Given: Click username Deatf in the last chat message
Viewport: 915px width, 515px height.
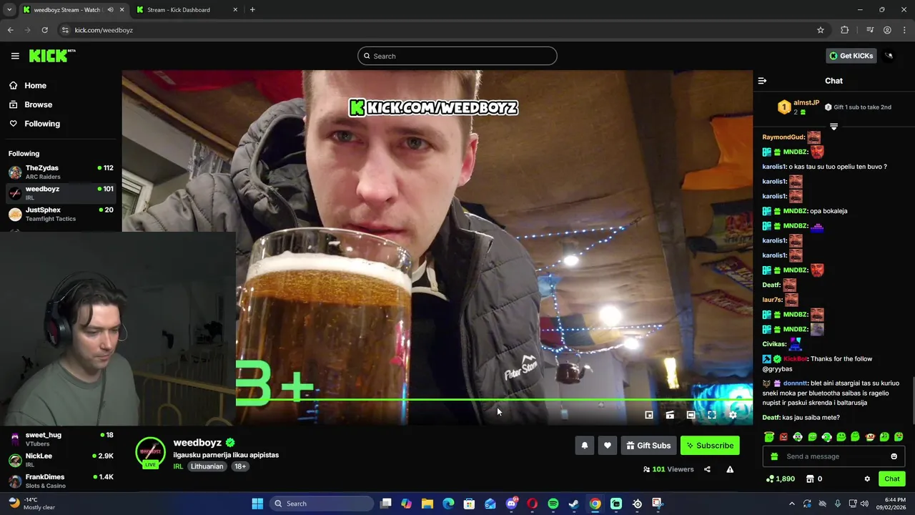Looking at the screenshot, I should pyautogui.click(x=771, y=418).
